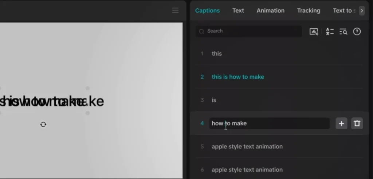Switch to the Tracking tab
This screenshot has width=373, height=179.
(x=309, y=11)
